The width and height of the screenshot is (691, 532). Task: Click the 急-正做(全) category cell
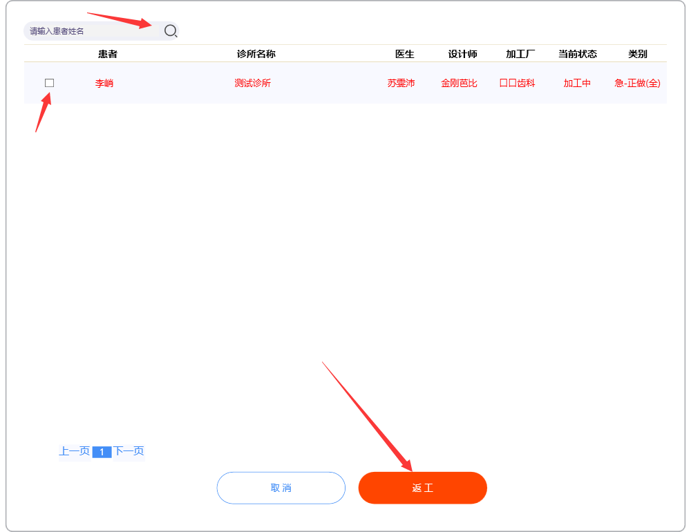click(x=637, y=83)
